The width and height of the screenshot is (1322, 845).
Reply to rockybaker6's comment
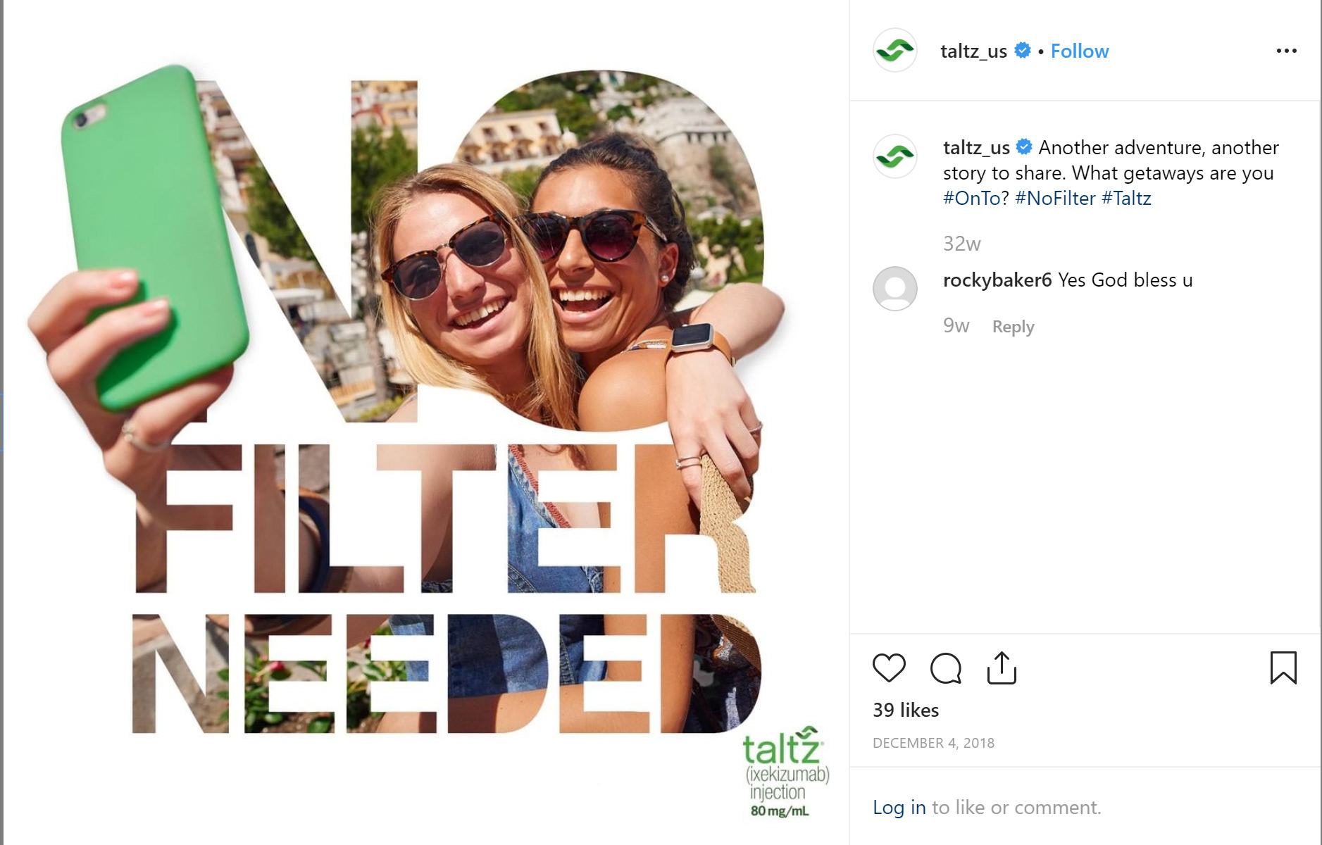[x=1013, y=327]
